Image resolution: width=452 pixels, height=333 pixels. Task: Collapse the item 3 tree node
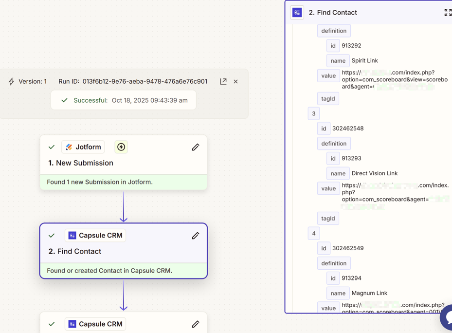click(314, 113)
